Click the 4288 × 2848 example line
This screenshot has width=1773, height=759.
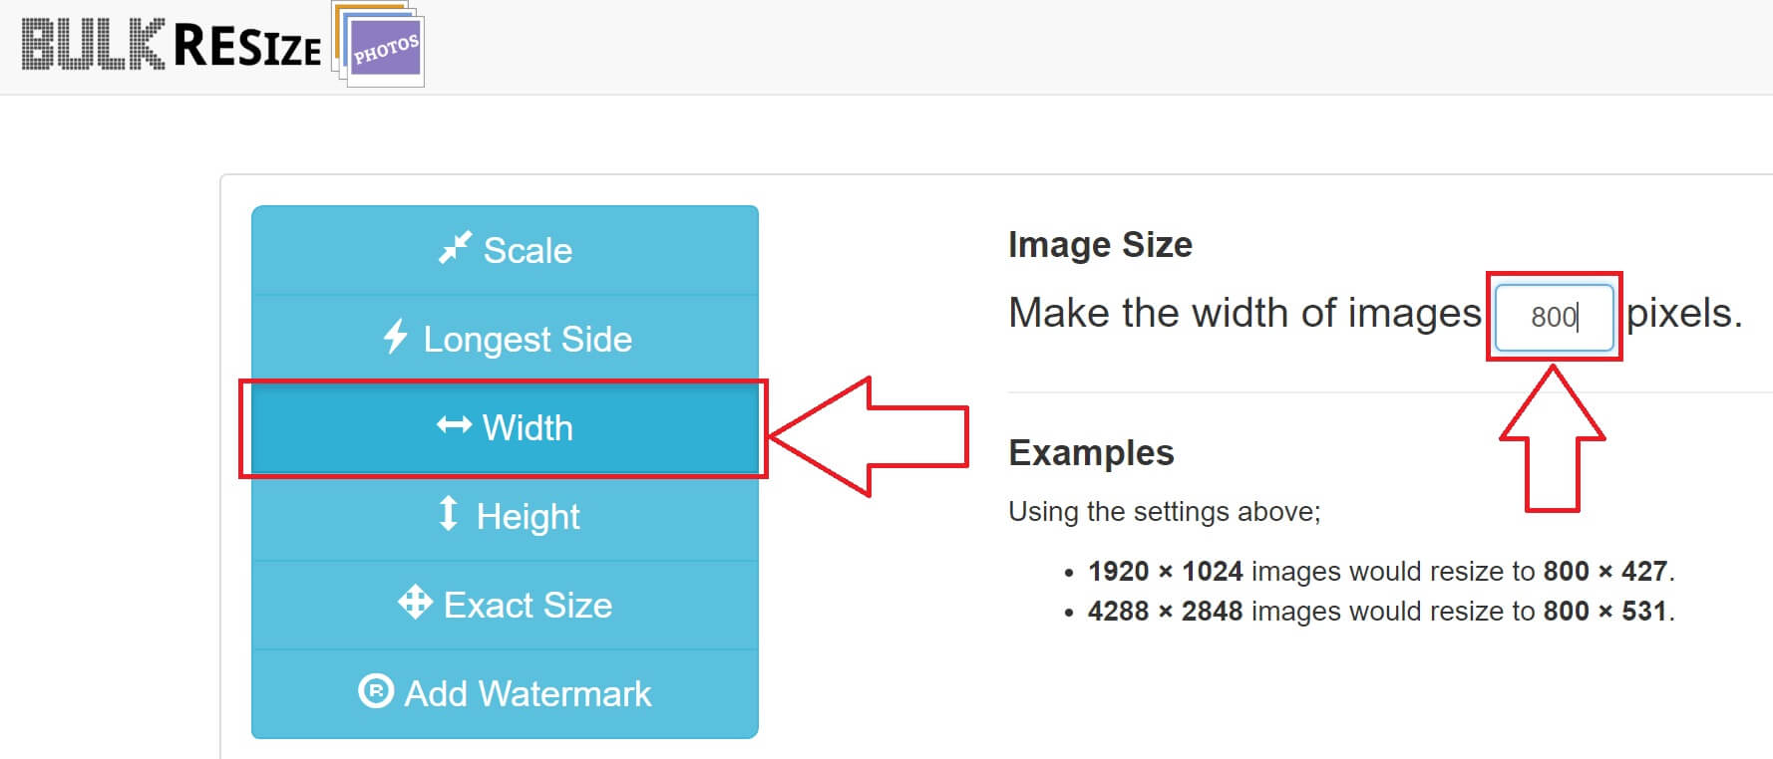click(x=1381, y=611)
